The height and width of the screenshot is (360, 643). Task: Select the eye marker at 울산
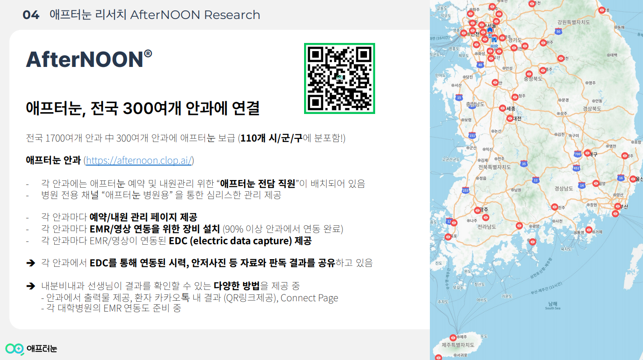(x=633, y=179)
